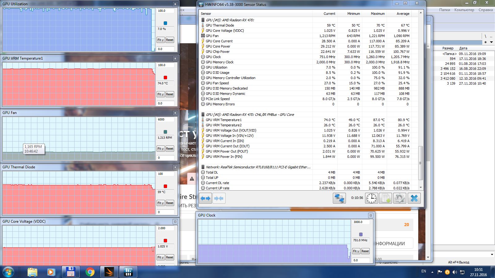Image resolution: width=495 pixels, height=278 pixels.
Task: Click Reset in GPU Utilization graph
Action: (170, 40)
